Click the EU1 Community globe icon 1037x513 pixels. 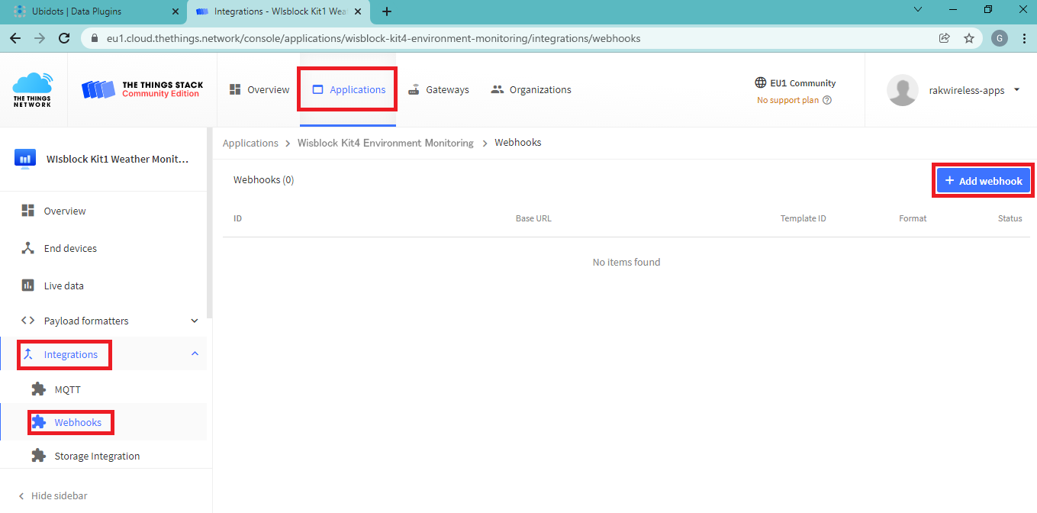click(760, 82)
